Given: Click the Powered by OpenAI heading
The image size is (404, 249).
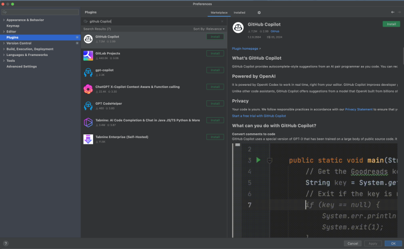Looking at the screenshot, I should tap(254, 76).
